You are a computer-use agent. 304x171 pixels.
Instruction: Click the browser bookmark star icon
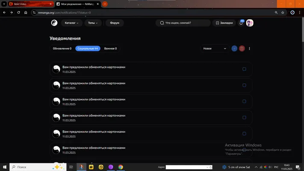coord(283,12)
